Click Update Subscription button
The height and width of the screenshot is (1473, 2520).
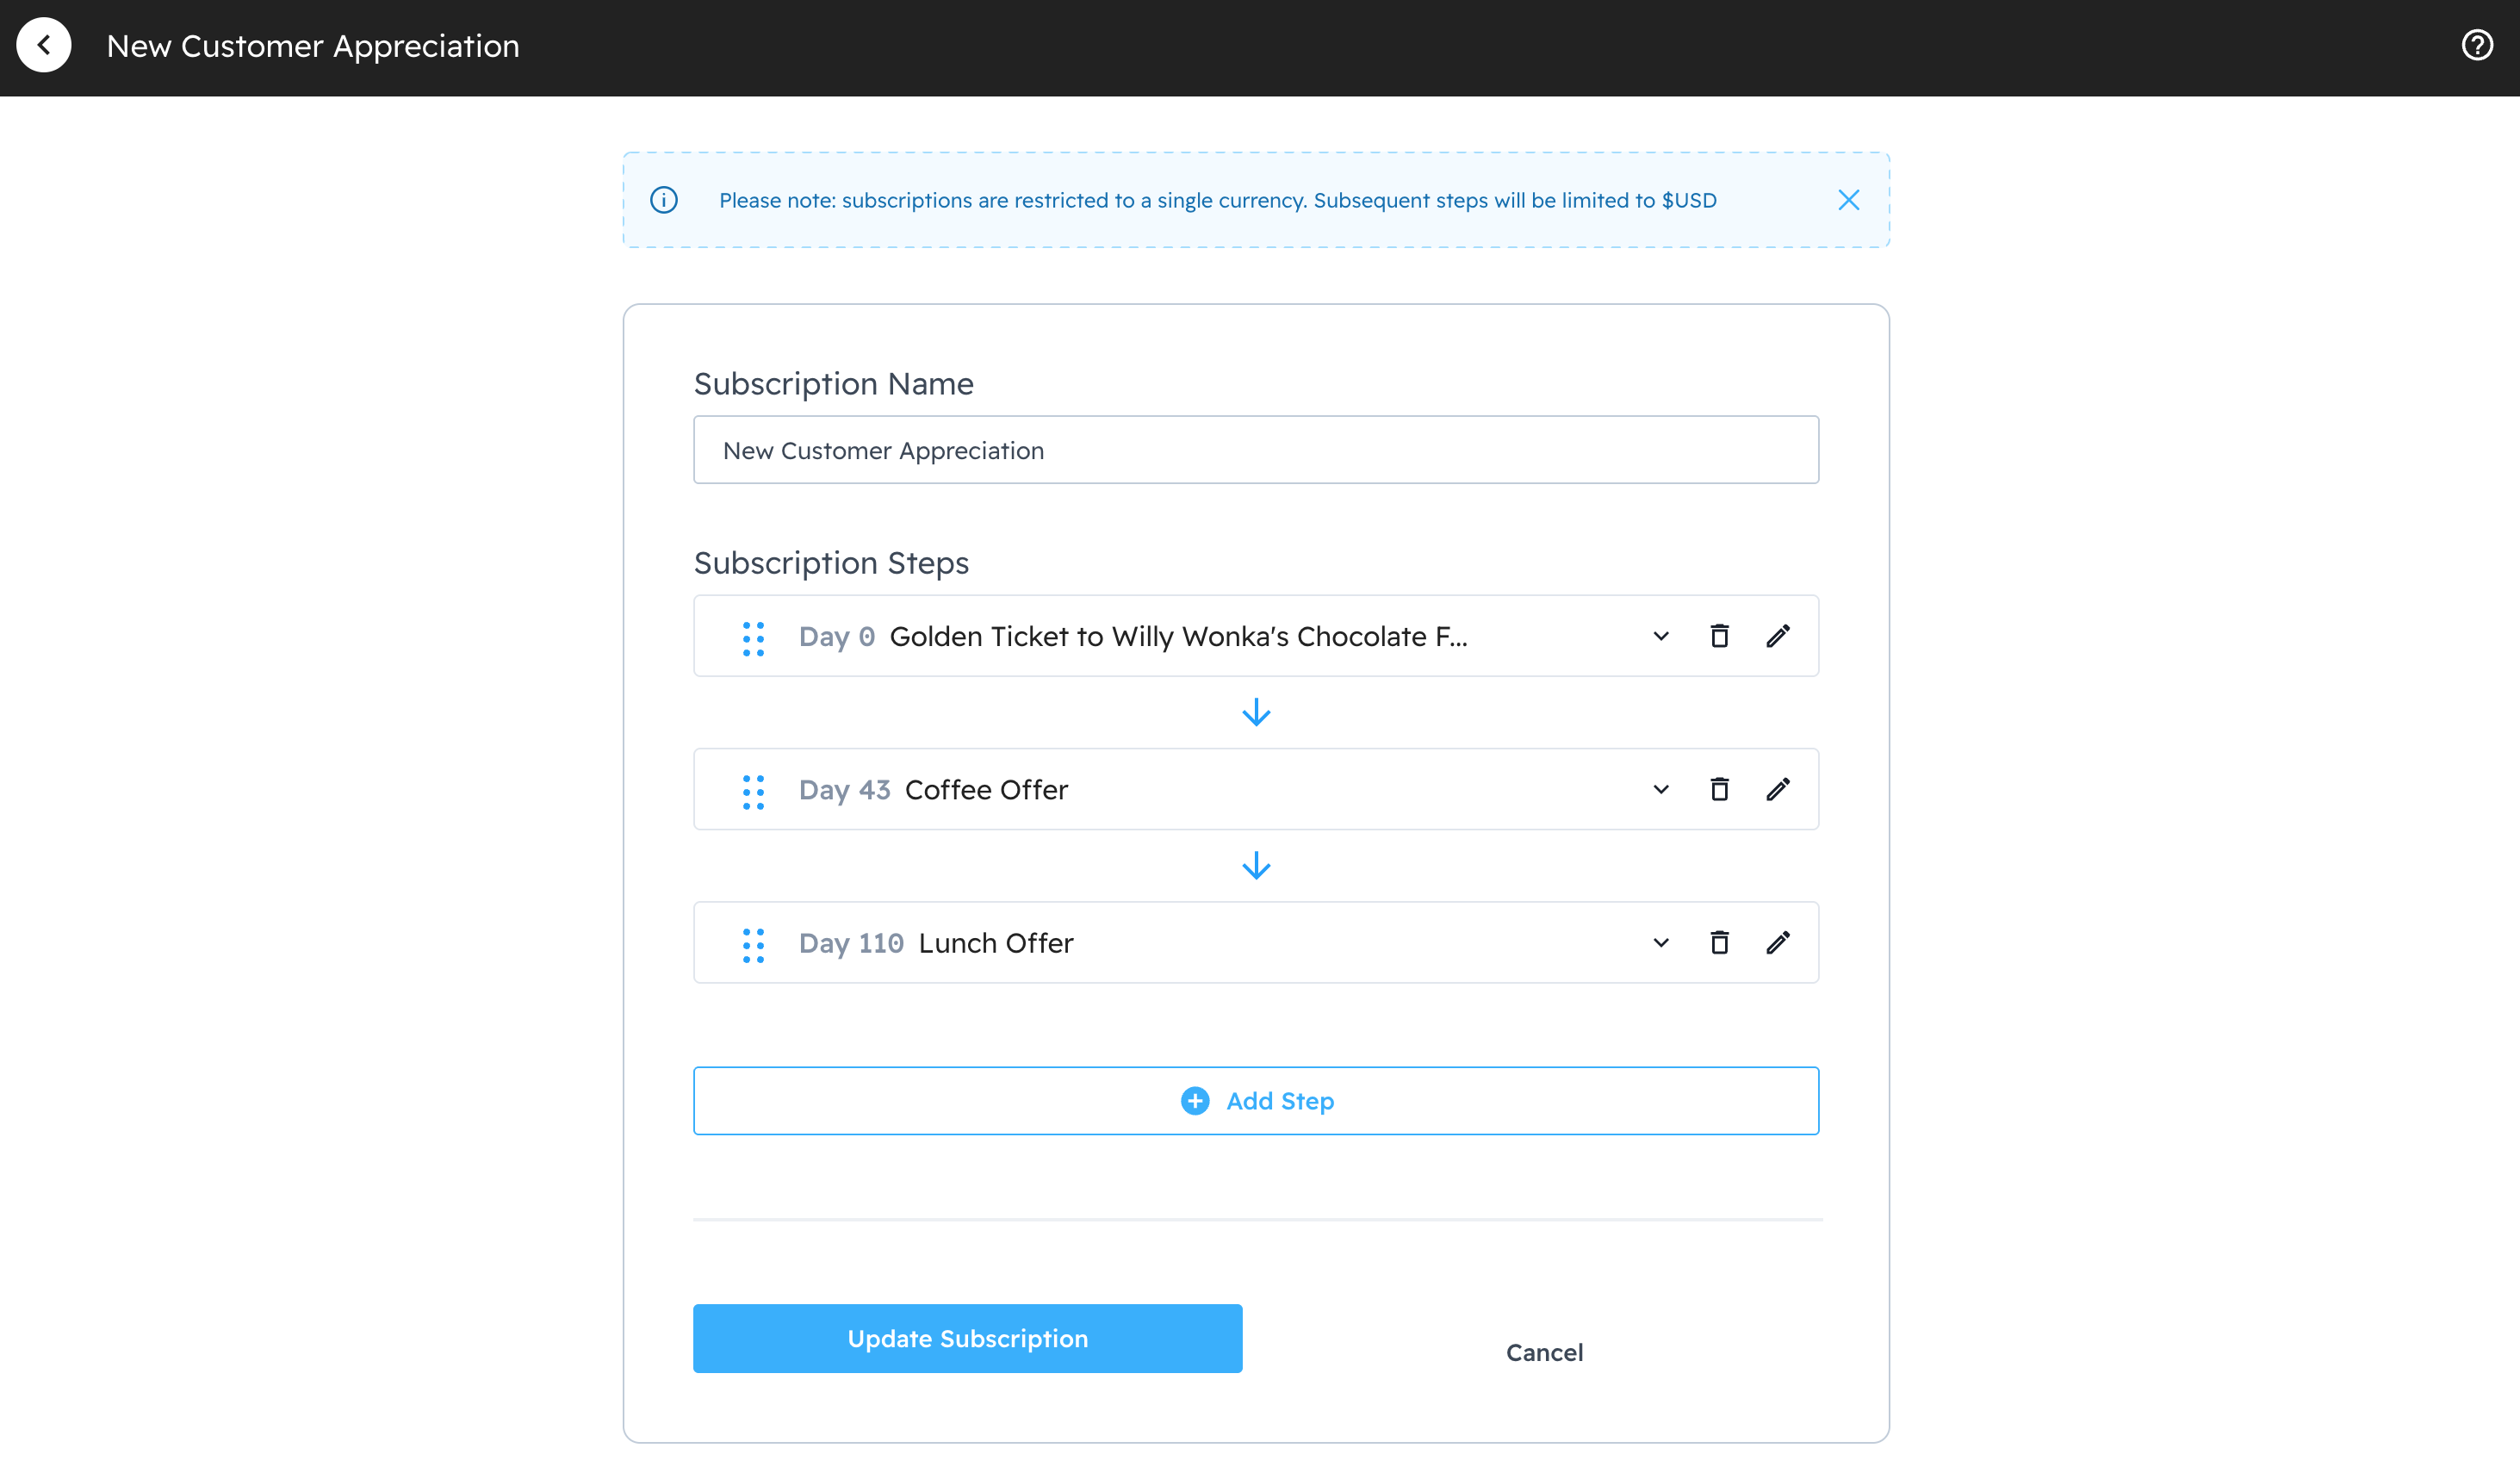967,1338
